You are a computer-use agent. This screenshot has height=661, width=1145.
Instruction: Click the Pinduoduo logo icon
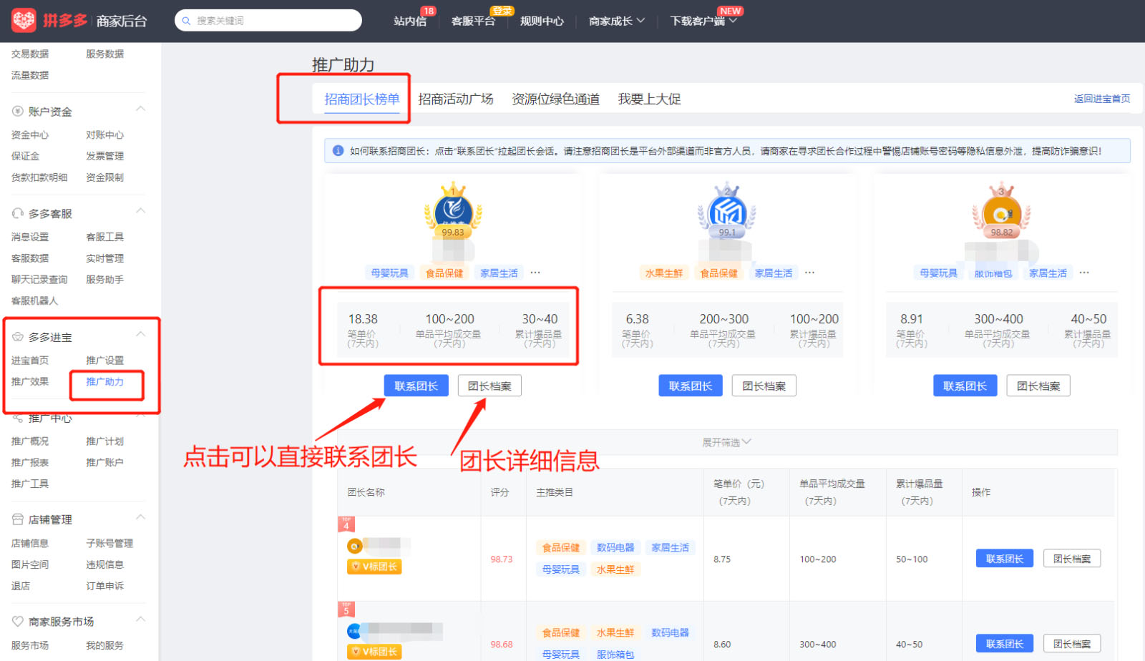(24, 21)
